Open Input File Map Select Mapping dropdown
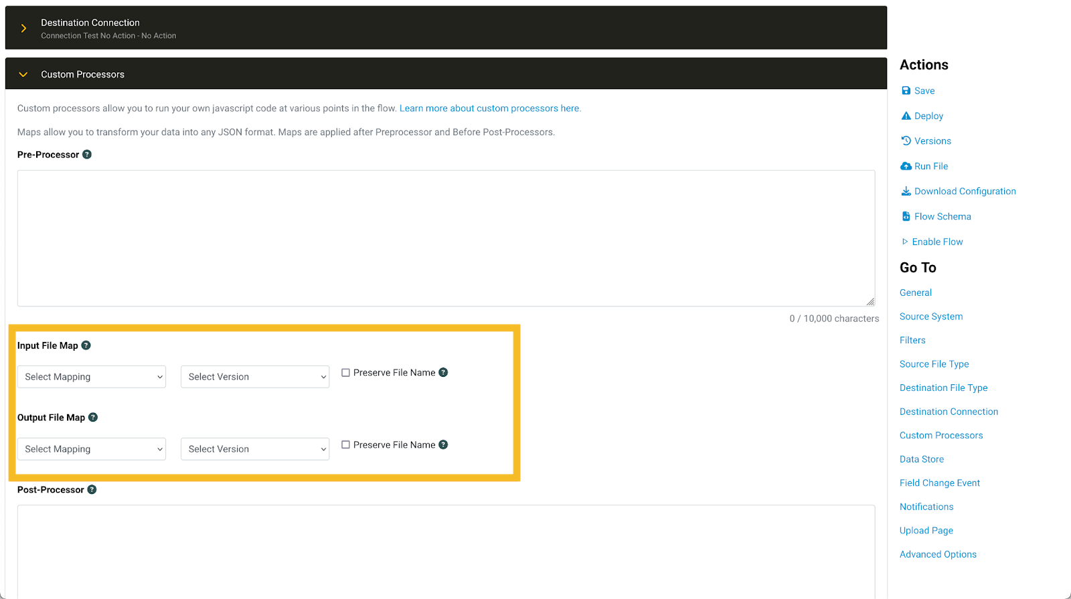1071x599 pixels. [92, 377]
